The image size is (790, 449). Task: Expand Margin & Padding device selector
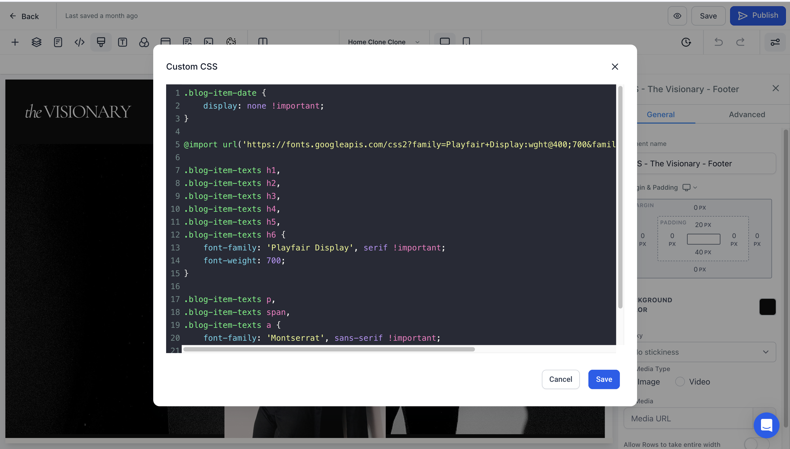coord(690,188)
